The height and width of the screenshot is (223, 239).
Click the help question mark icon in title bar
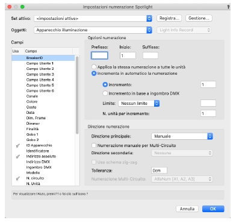pos(228,7)
